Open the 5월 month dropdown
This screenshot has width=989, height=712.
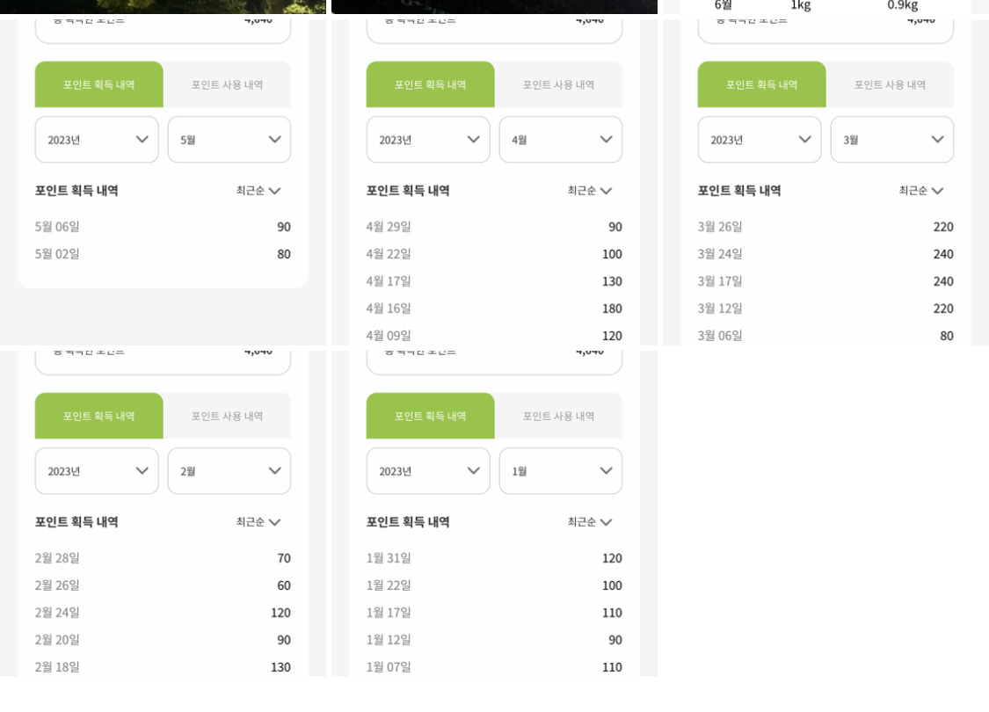tap(229, 140)
